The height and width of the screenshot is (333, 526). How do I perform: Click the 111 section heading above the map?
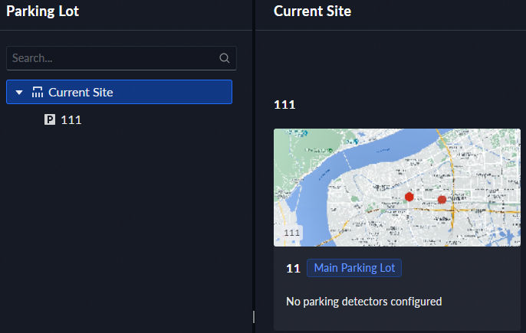[284, 105]
